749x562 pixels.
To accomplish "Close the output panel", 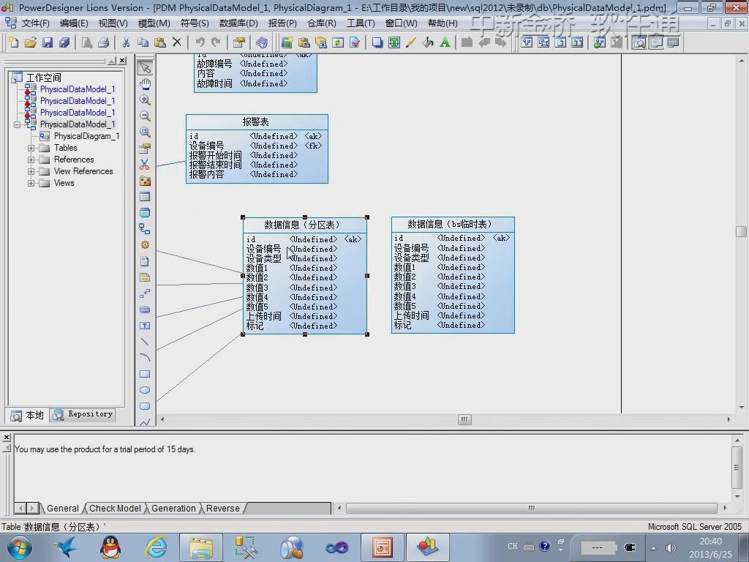I will click(6, 438).
